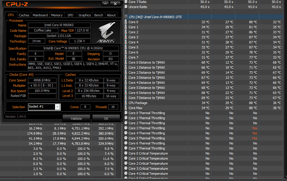
Task: Open the About tab
Action: 111,15
